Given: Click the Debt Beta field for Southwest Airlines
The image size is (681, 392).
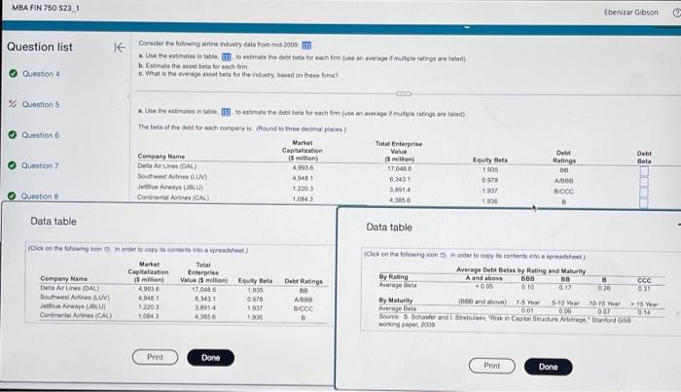Looking at the screenshot, I should [644, 182].
